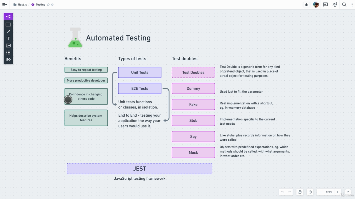Select the arrow connector tool
The width and height of the screenshot is (355, 199).
(8, 32)
